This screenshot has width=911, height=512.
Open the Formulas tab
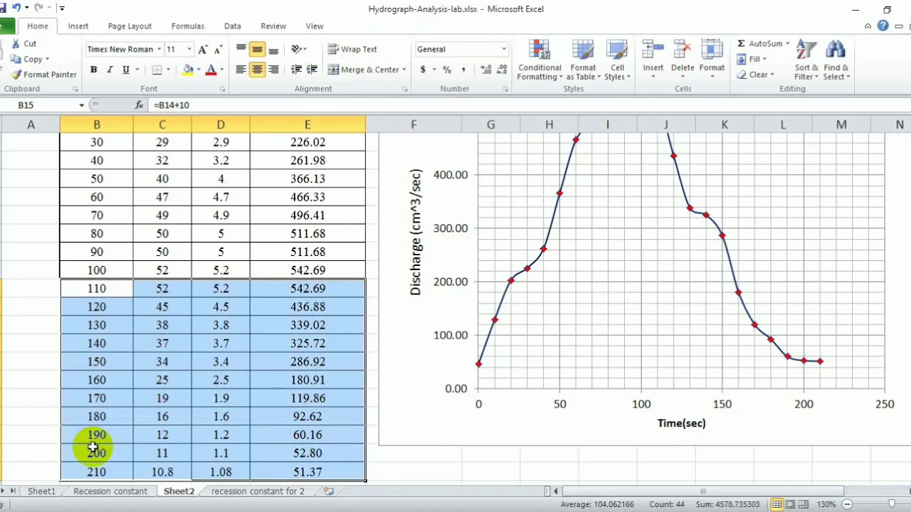pos(188,26)
